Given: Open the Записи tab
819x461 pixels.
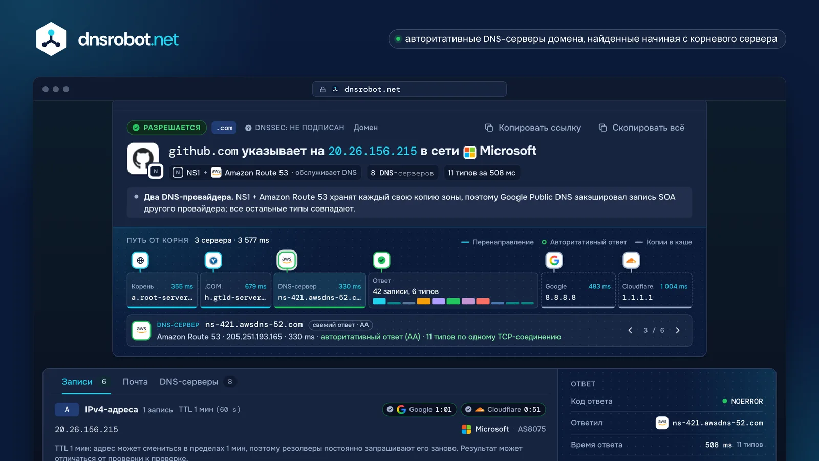Looking at the screenshot, I should [86, 382].
